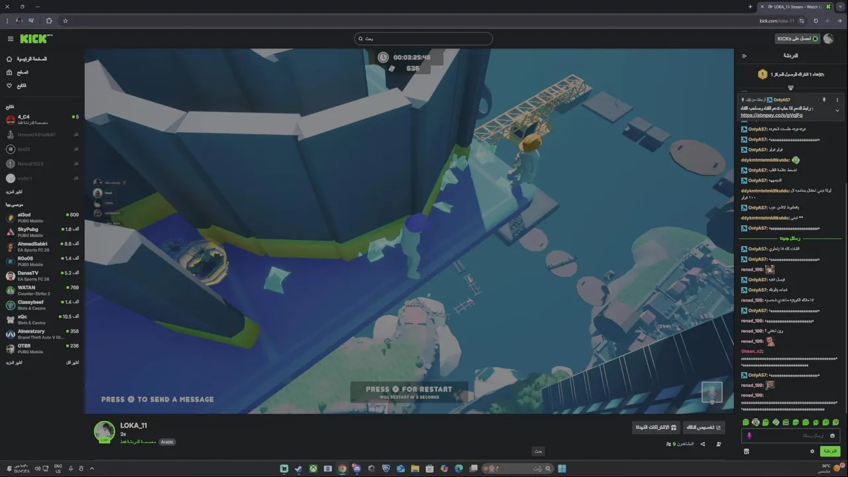Switch the ENG US input language
The height and width of the screenshot is (477, 848).
click(x=58, y=468)
